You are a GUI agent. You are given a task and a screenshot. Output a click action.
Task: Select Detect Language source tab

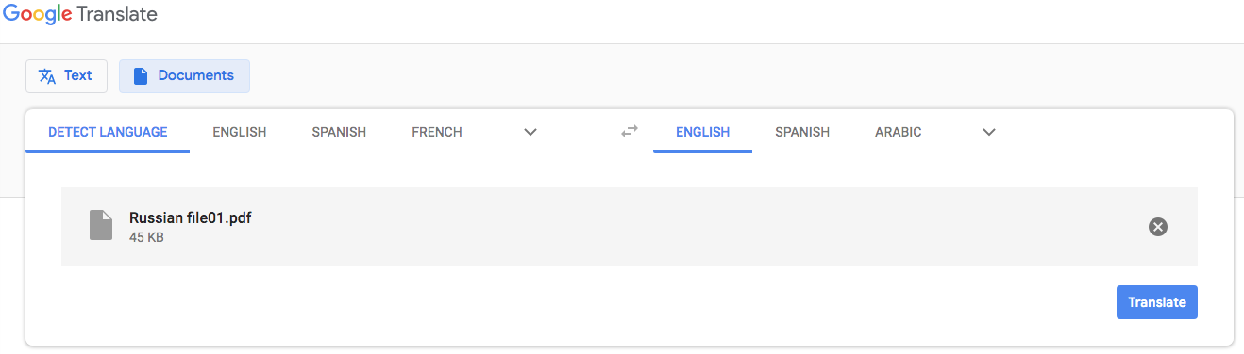coord(108,132)
